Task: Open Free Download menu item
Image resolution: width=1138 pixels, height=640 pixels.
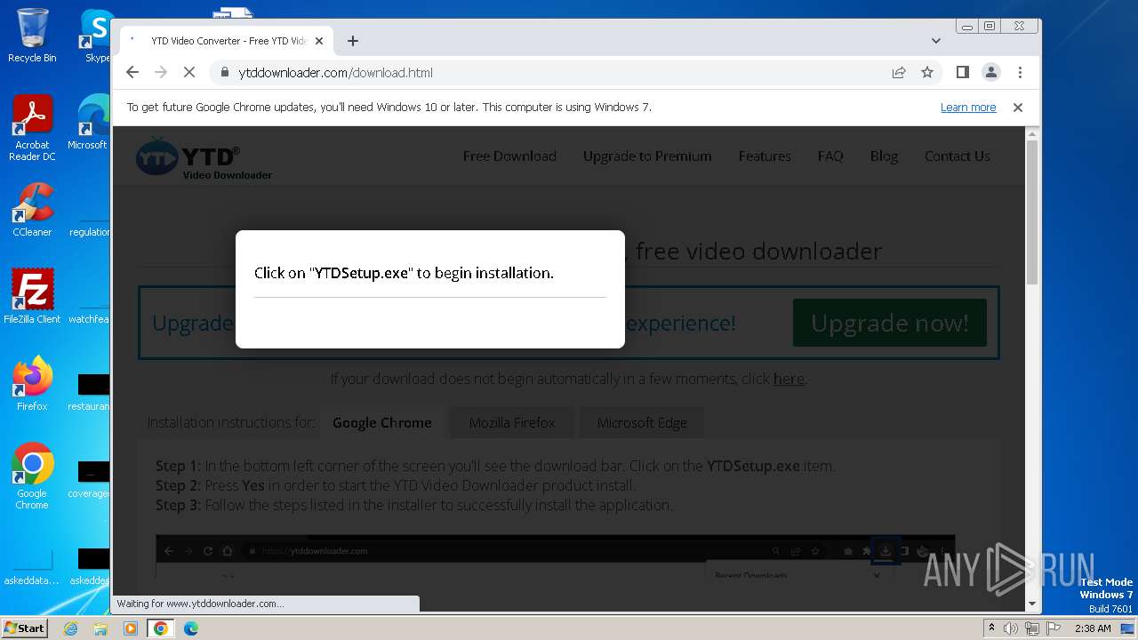Action: point(509,156)
